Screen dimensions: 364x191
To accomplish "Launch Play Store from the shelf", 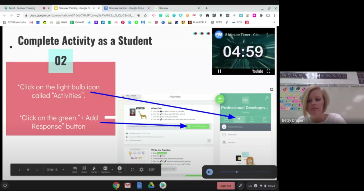I will 163,185.
